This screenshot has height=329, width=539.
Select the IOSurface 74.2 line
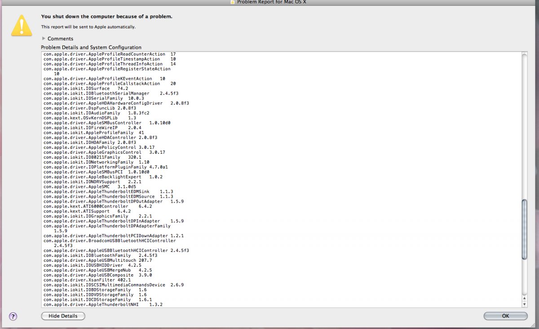click(86, 88)
